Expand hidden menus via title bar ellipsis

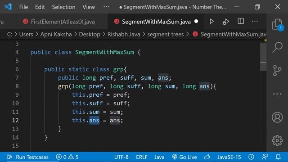pos(106,7)
